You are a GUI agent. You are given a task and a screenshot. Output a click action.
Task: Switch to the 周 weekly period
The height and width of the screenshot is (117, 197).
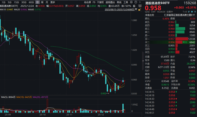pyautogui.click(x=42, y=2)
